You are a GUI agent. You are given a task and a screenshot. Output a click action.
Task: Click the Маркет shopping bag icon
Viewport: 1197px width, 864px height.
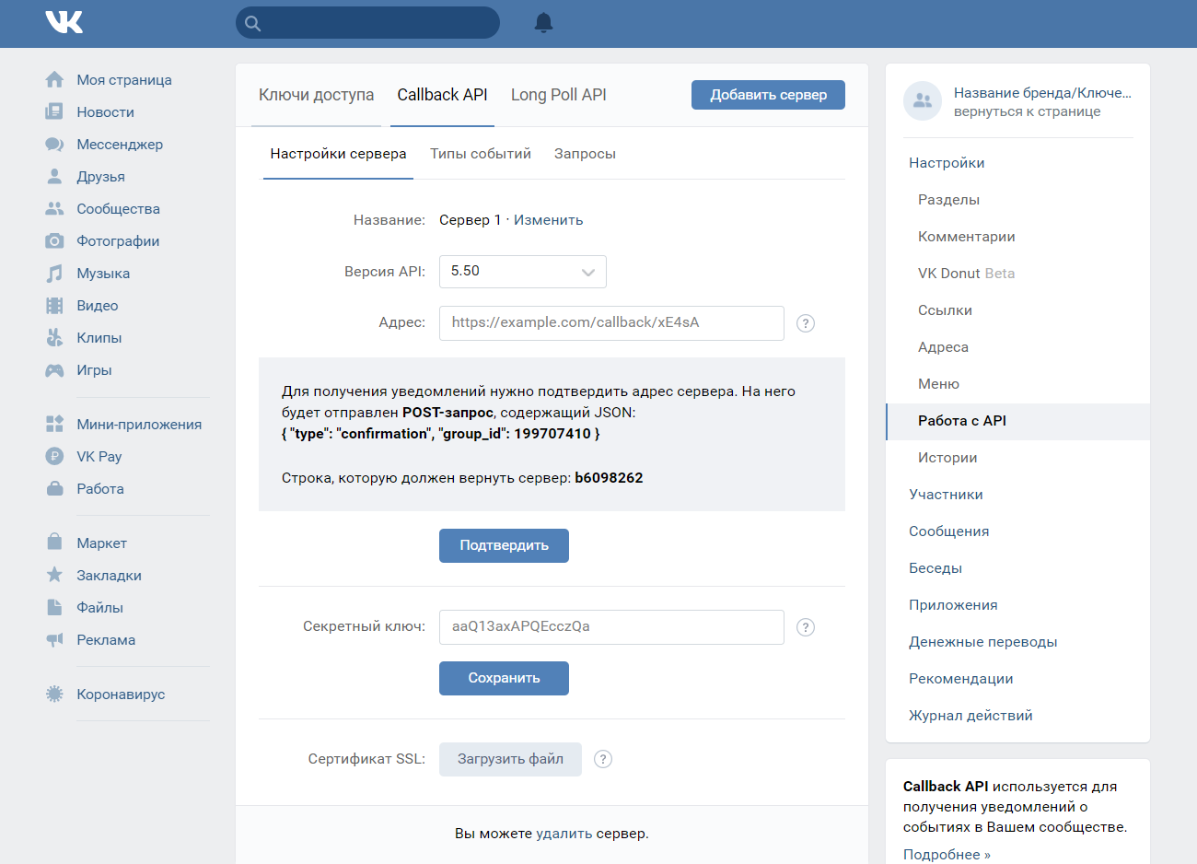[54, 543]
